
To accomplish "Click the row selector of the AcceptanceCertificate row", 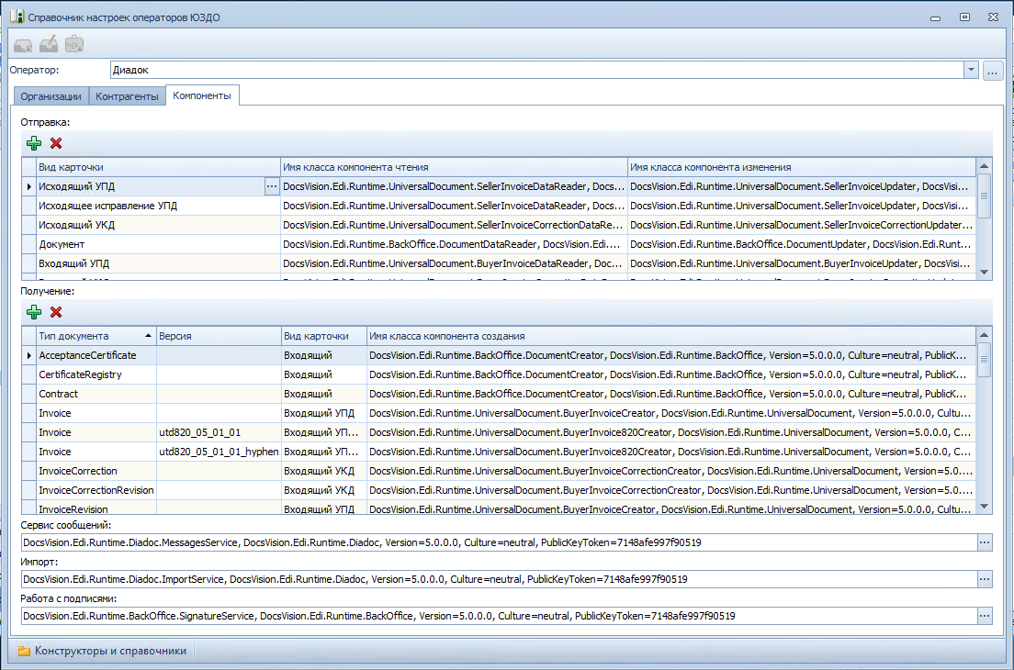I will [28, 355].
